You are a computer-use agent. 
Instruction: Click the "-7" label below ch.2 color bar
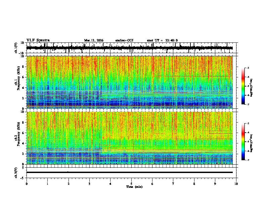pyautogui.click(x=248, y=160)
